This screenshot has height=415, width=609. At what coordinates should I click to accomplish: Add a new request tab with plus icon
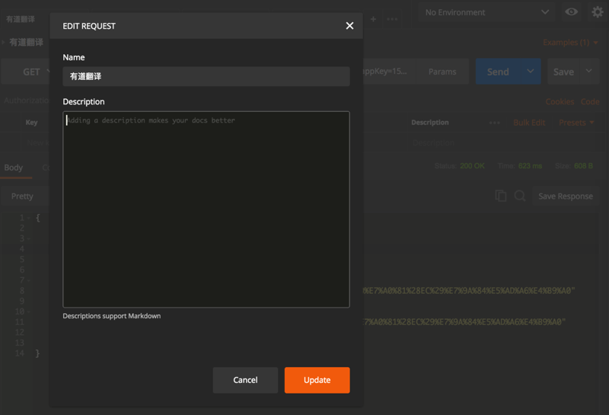click(373, 19)
